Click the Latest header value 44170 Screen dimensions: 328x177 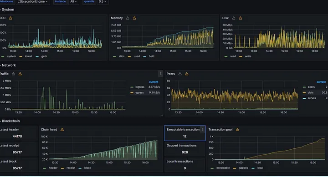17,137
